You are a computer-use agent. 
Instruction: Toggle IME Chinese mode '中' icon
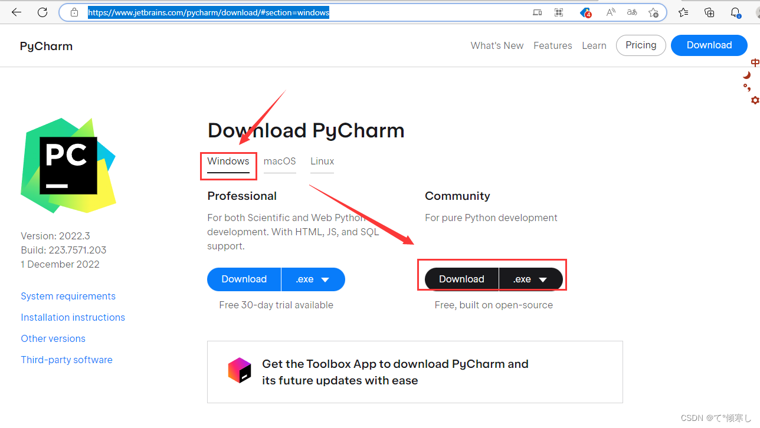pos(755,62)
